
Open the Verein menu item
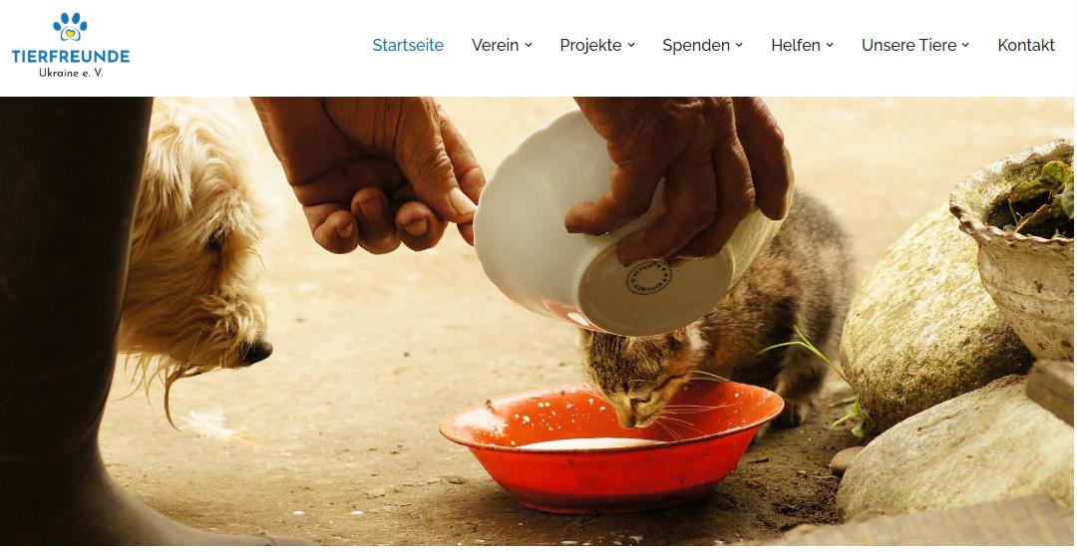pos(496,45)
